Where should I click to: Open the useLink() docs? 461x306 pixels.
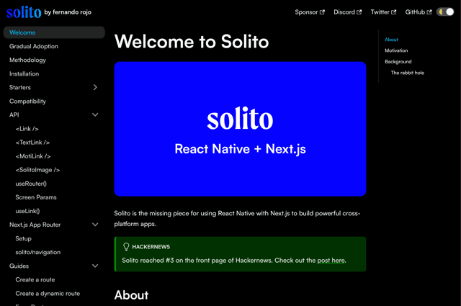(x=27, y=211)
